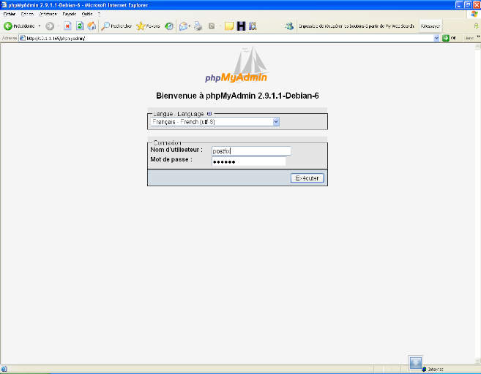Viewport: 481px width, 374px height.
Task: Click the Windows flag logo throbber
Action: coord(474,14)
